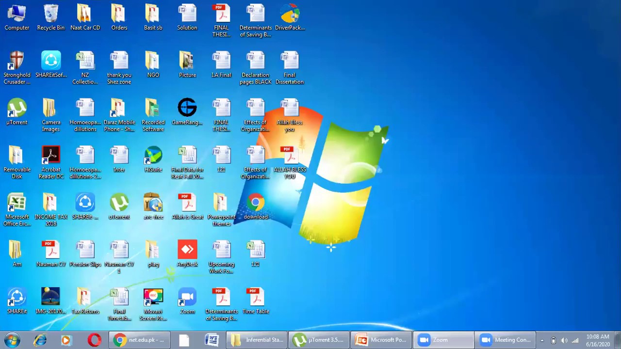Image resolution: width=621 pixels, height=349 pixels.
Task: Click the Solution document icon
Action: [187, 18]
